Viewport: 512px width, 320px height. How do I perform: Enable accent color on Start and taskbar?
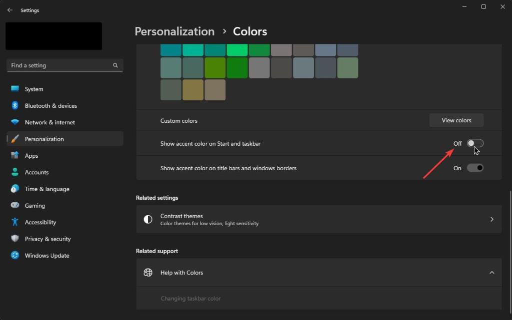(475, 143)
